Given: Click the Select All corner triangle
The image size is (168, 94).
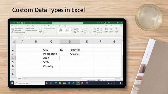Looking at the screenshot, I should pos(14,42).
